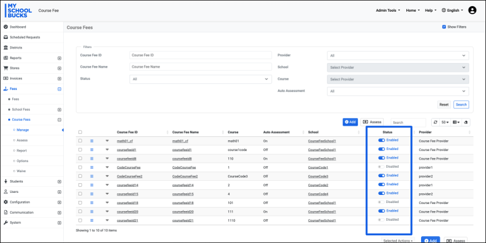Check the coursefeeid15 row checkbox

click(80, 194)
